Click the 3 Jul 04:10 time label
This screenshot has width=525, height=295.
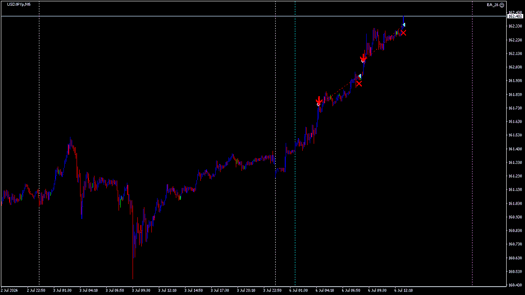pyautogui.click(x=89, y=290)
